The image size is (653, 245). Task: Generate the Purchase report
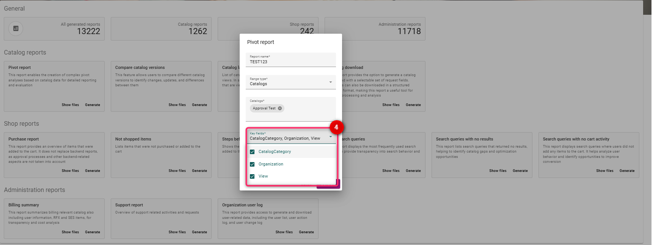[93, 171]
